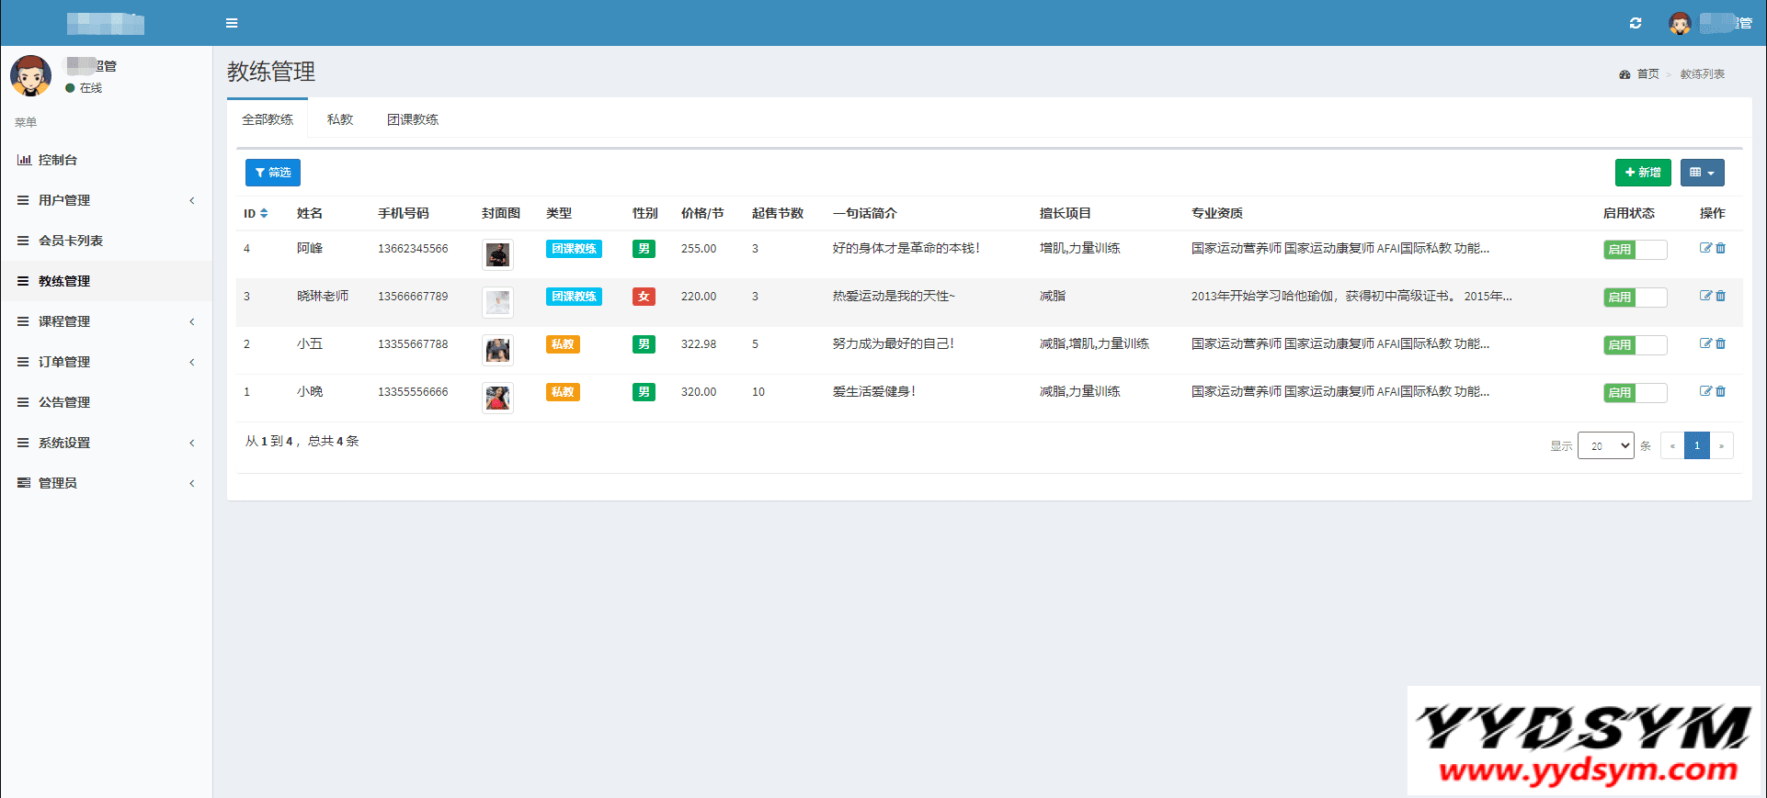Switch to the 团课教练 tab

[413, 119]
